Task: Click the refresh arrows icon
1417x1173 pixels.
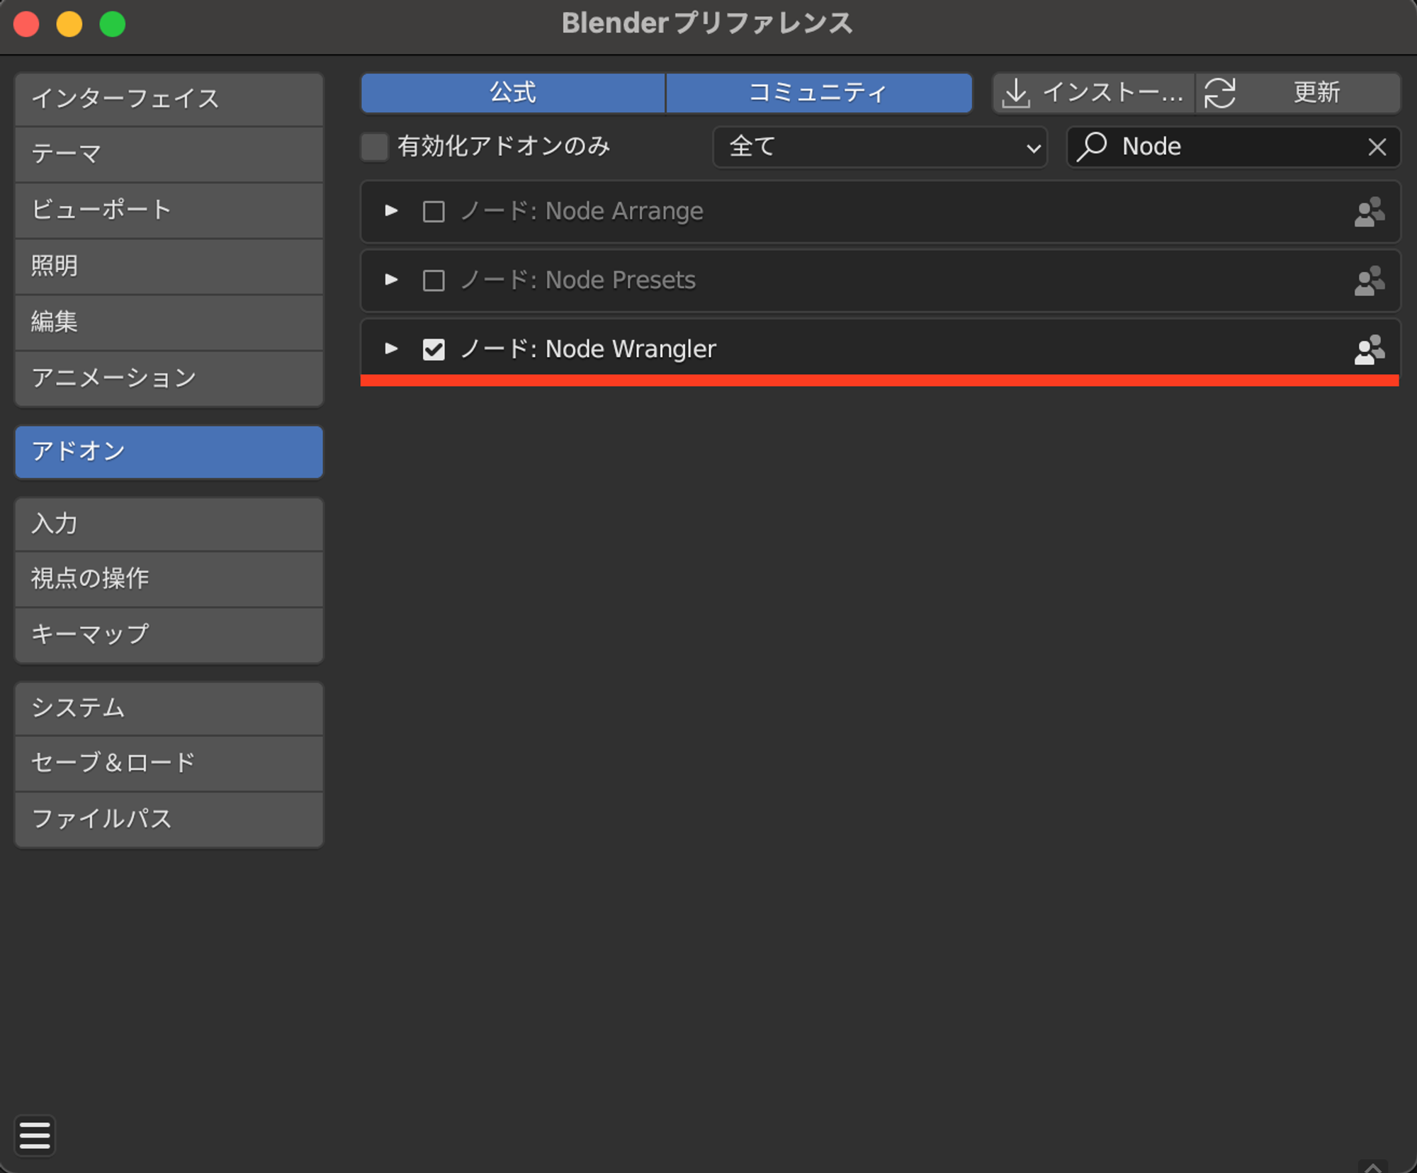Action: coord(1220,93)
